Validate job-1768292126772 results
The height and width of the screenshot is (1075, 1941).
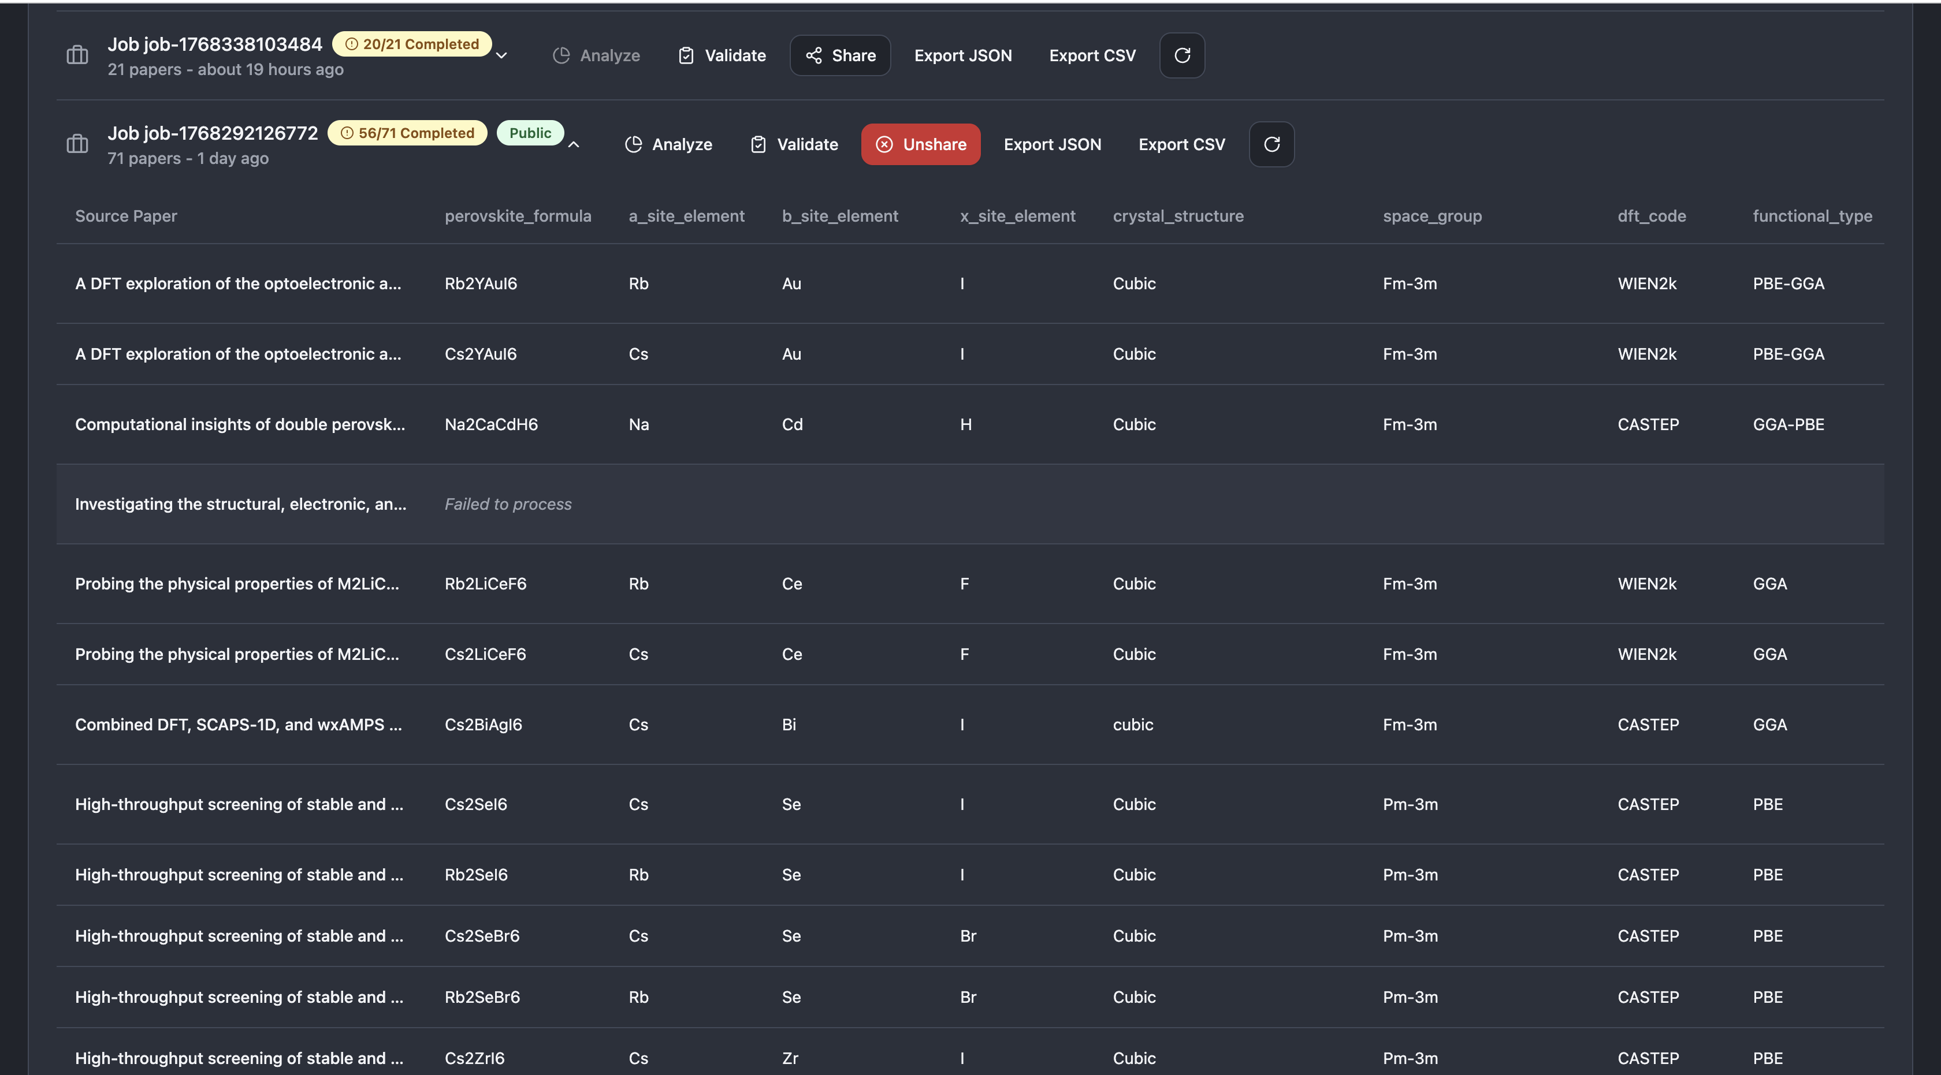pos(794,144)
